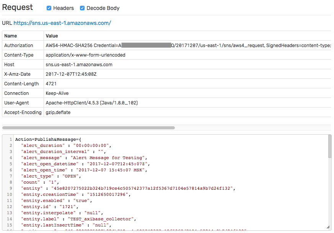Toggle the Decode Body checkbox
Screen dimensions: 334x233
point(82,8)
